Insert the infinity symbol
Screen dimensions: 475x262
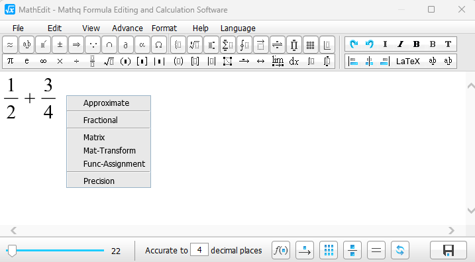43,61
